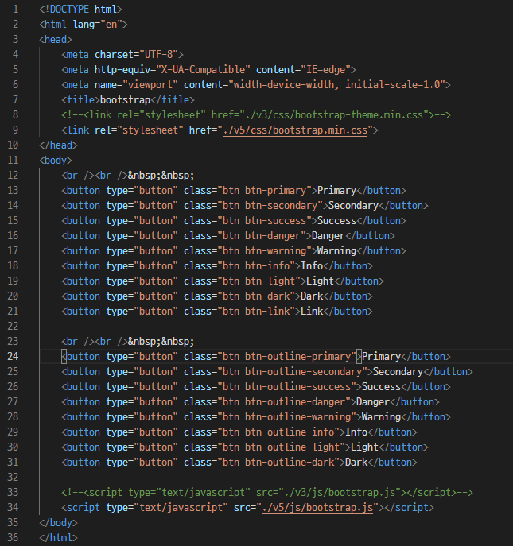Click the 'Warning' text on line 17

pos(336,250)
